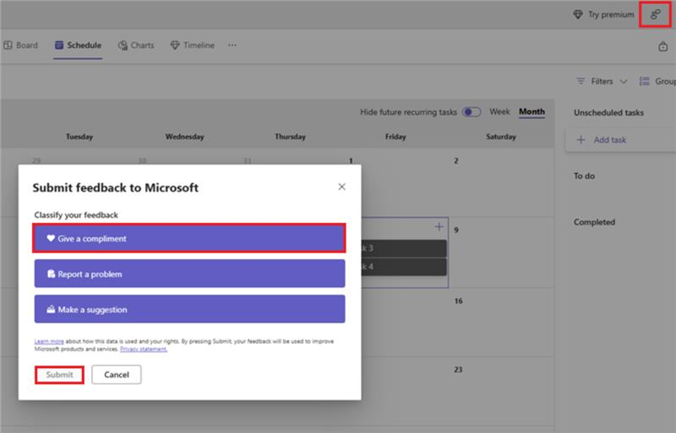Open the more tabs ellipsis menu
Viewport: 676px width, 433px height.
232,46
